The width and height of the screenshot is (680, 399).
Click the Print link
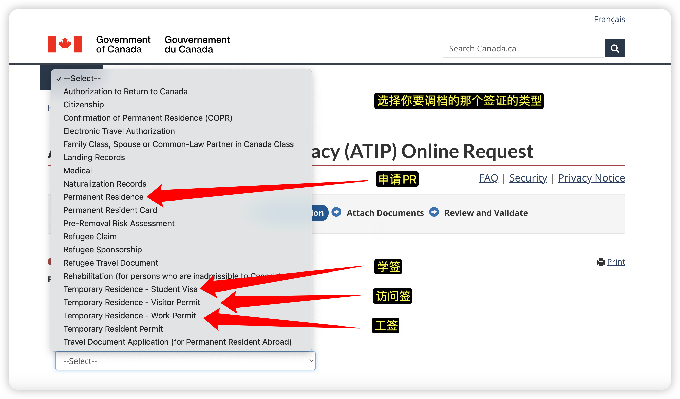pyautogui.click(x=616, y=262)
